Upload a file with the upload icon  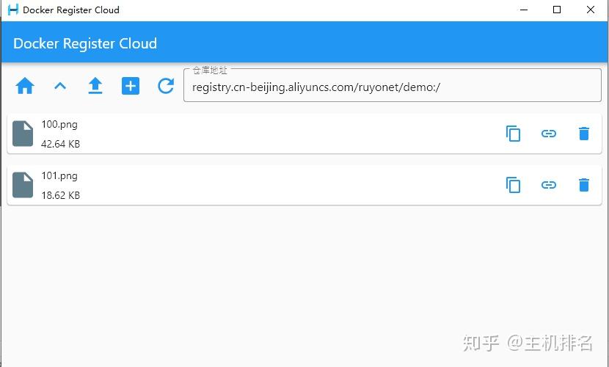tap(95, 86)
